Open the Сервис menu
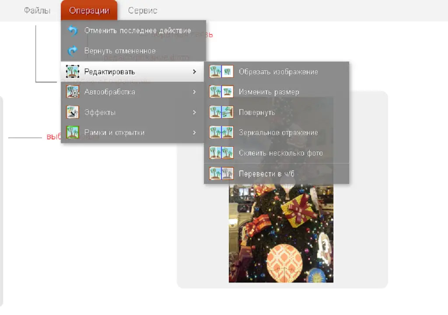Image resolution: width=448 pixels, height=315 pixels. [143, 10]
